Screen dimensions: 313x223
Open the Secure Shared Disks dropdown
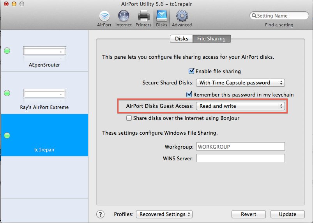click(x=240, y=83)
